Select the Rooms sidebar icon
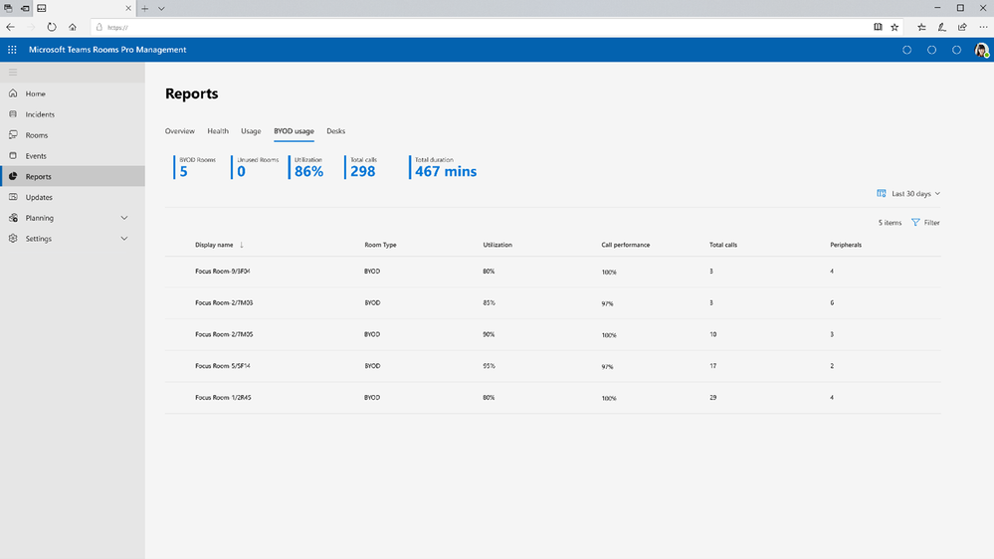Screen dimensions: 994x559 pos(13,135)
